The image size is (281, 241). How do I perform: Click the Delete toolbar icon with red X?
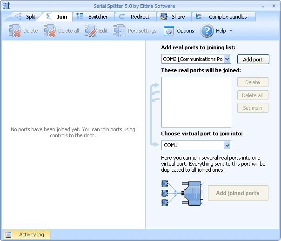tap(15, 31)
